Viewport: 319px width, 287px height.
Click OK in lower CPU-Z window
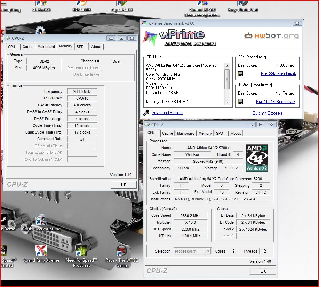(263, 271)
